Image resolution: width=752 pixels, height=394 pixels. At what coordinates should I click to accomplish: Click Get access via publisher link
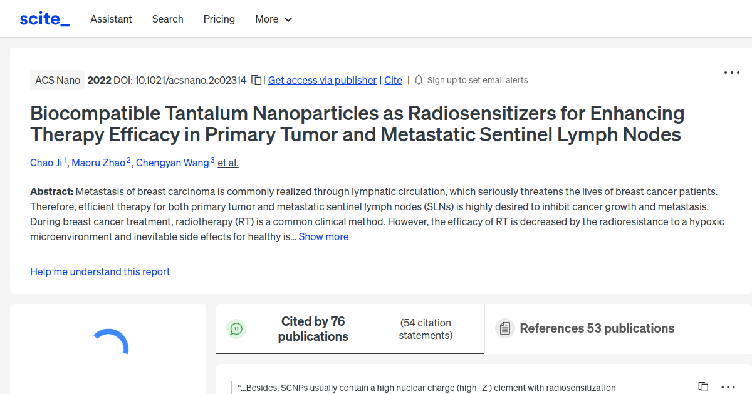point(322,80)
